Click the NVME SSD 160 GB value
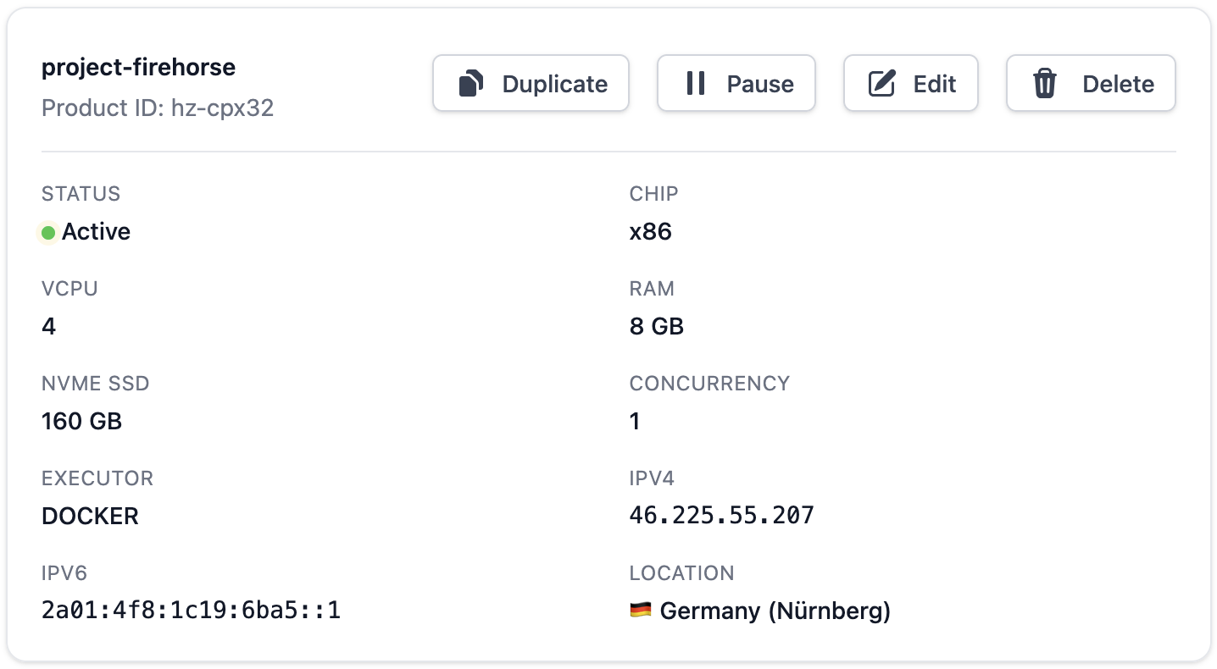1217x669 pixels. pyautogui.click(x=81, y=420)
